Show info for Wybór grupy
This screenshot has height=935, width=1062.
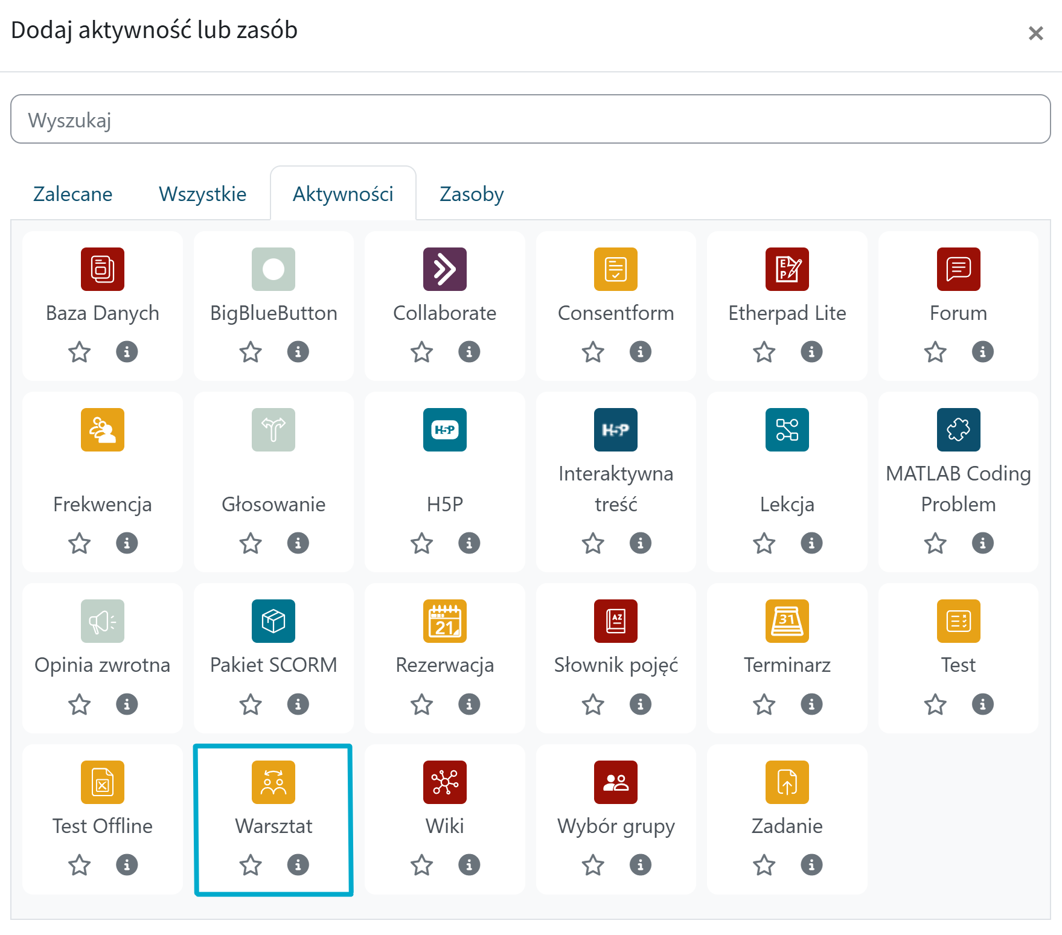(641, 865)
